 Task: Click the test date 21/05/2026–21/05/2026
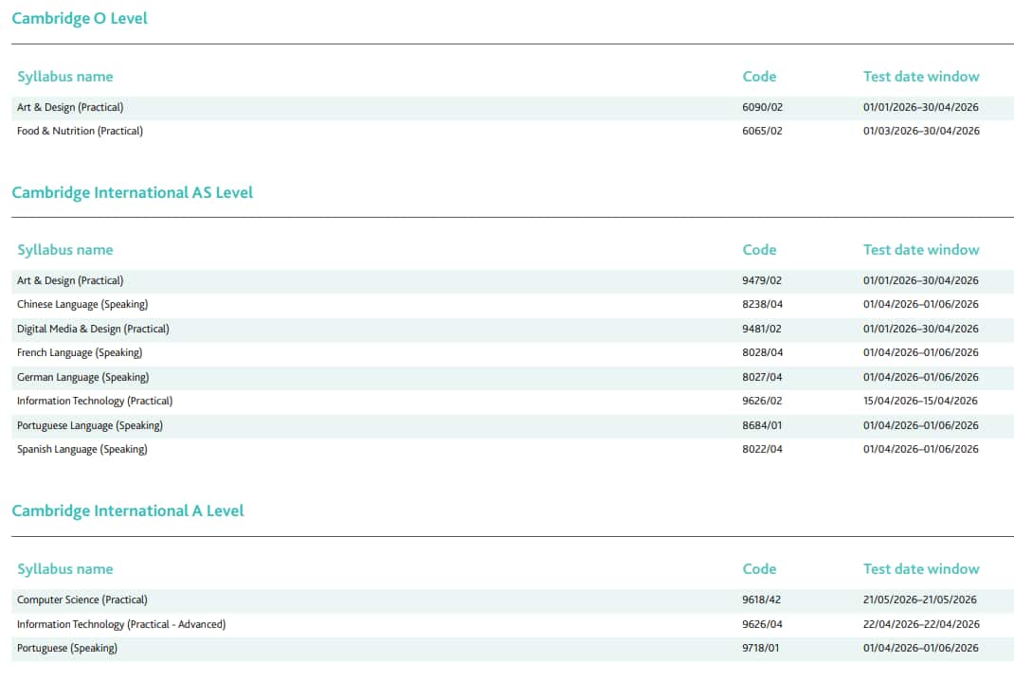[920, 599]
